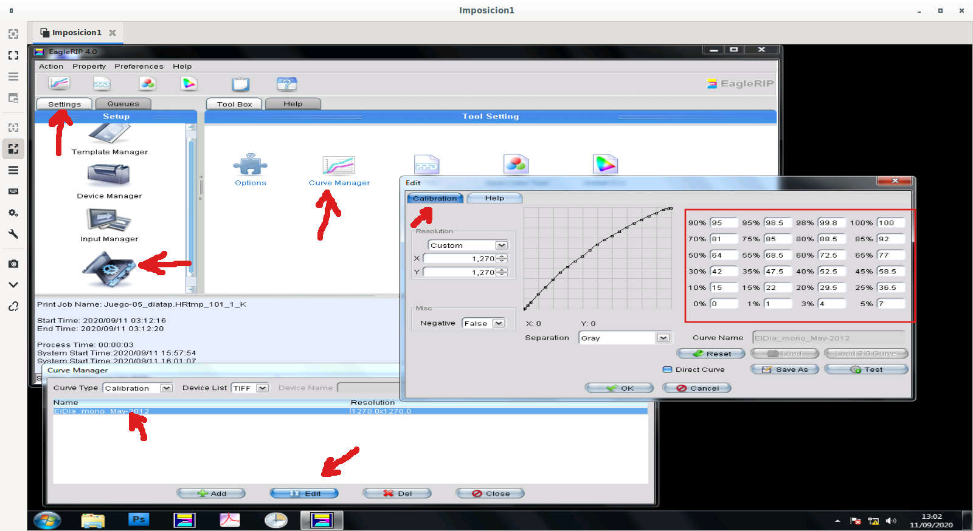This screenshot has width=973, height=531.
Task: Open Photoshop from the Windows taskbar
Action: 139,519
